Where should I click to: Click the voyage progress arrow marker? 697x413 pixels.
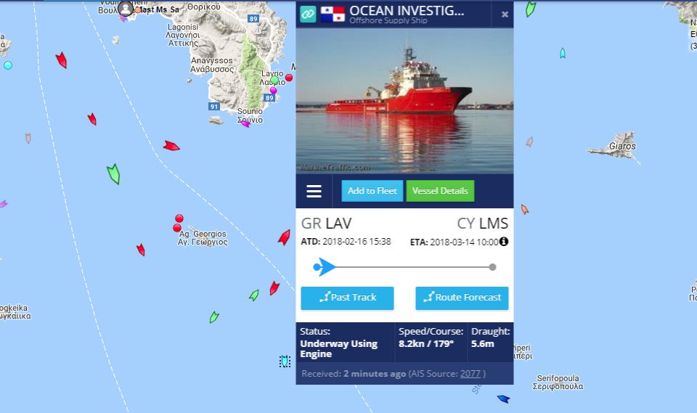(x=327, y=267)
